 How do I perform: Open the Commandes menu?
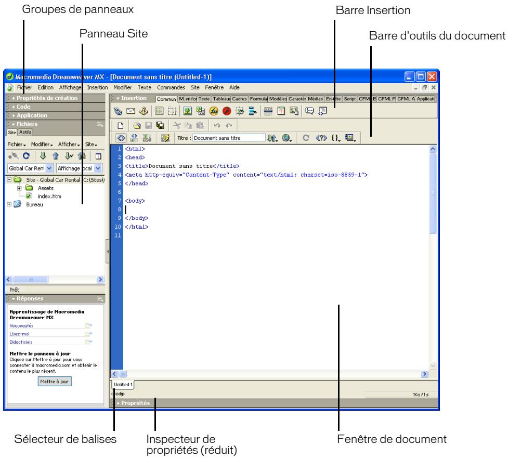[x=171, y=88]
